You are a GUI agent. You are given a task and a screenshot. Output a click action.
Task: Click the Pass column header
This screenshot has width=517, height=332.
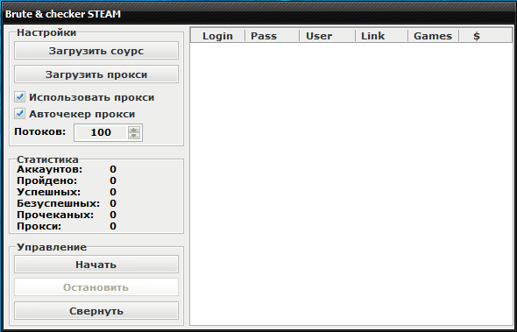(272, 36)
